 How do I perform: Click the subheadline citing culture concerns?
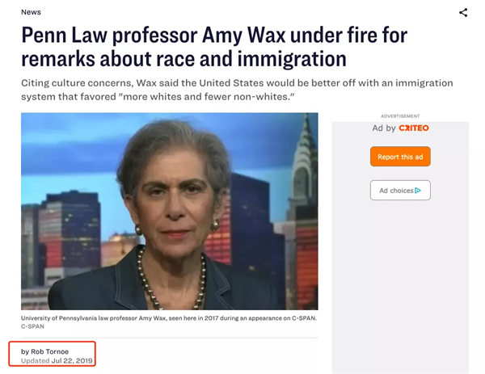point(237,90)
